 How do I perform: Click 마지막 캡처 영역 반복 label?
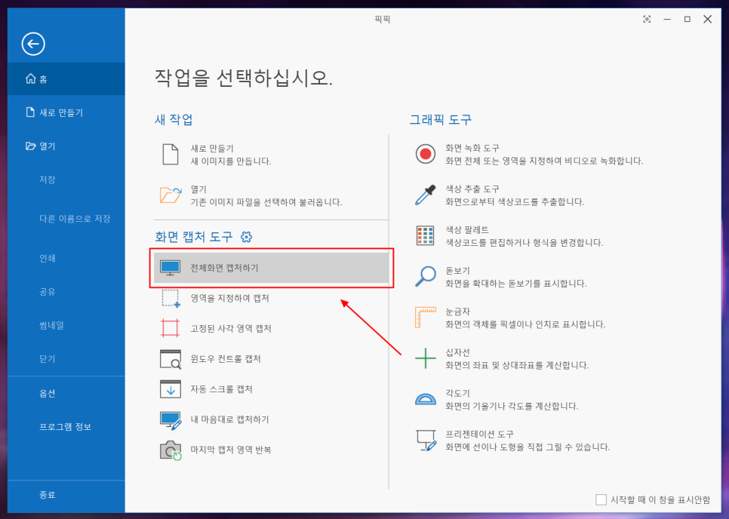click(231, 450)
